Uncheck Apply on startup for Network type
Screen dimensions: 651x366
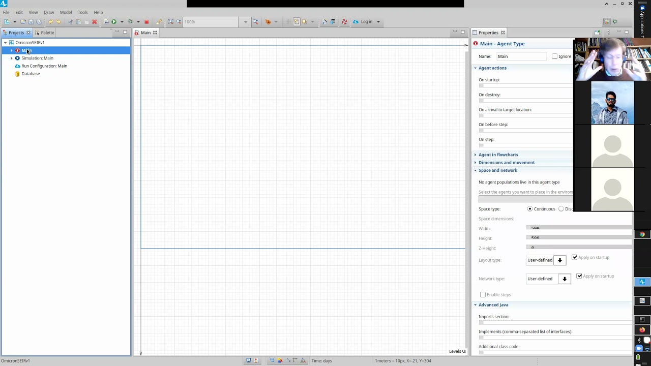[579, 276]
